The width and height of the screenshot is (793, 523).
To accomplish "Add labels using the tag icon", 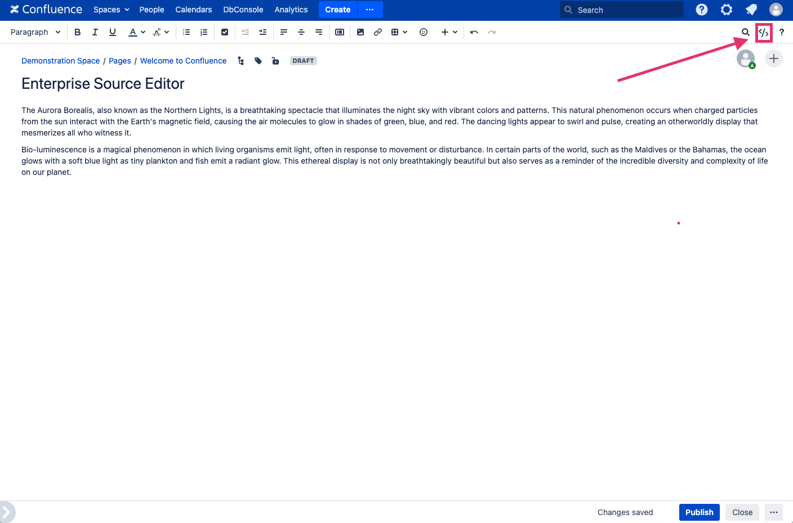I will click(258, 61).
